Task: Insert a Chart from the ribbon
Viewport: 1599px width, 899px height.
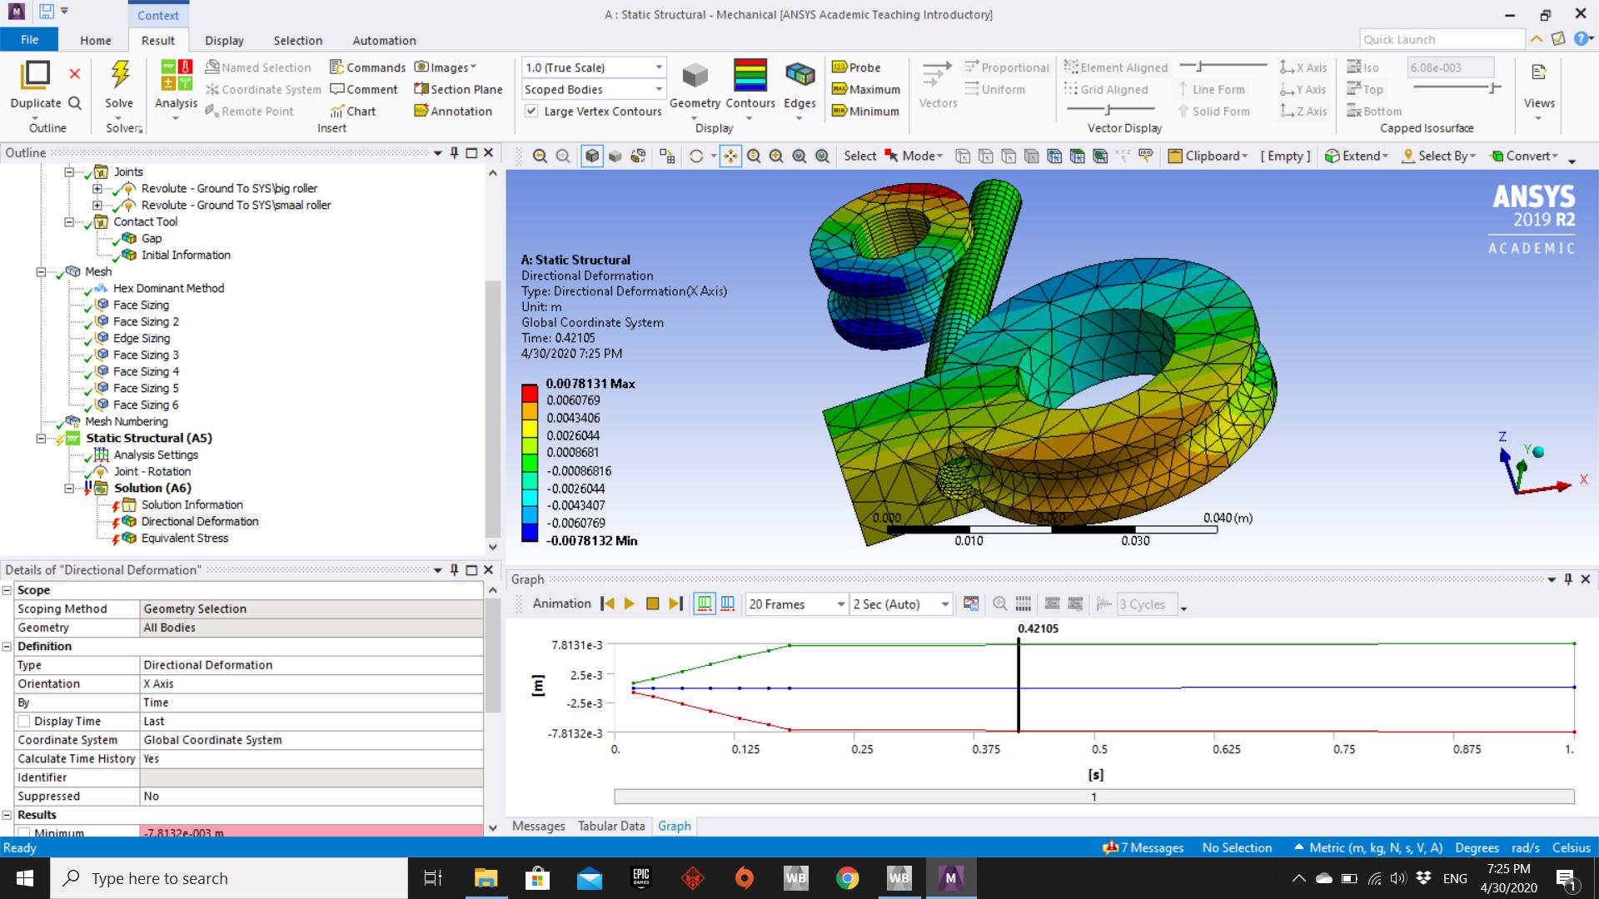Action: [x=352, y=111]
